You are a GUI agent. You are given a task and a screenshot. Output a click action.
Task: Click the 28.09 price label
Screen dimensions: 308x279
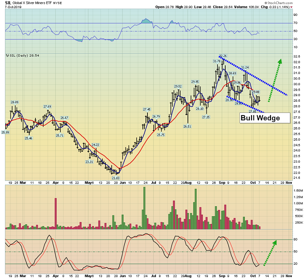tap(15, 102)
